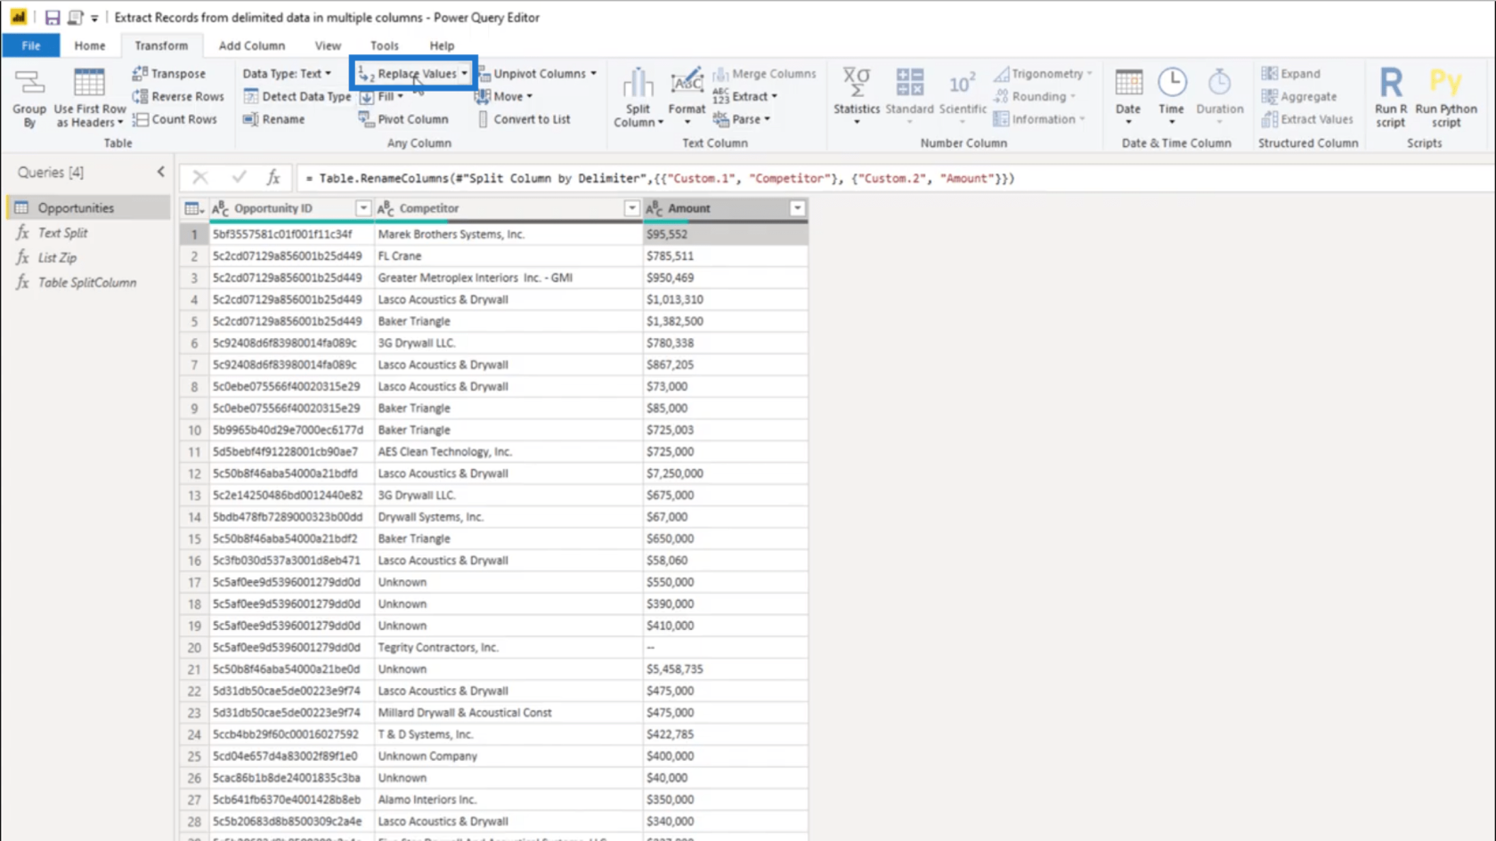The height and width of the screenshot is (841, 1496).
Task: Click Count Rows in the ribbon
Action: [175, 119]
